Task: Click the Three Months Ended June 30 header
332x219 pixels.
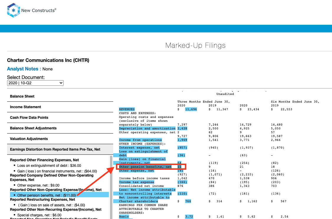Action: coord(203,102)
